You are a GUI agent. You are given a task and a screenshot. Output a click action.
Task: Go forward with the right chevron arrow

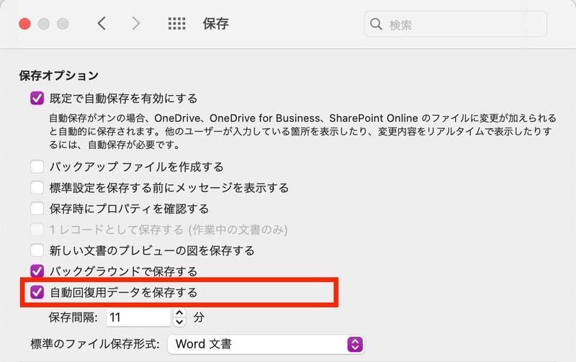[x=136, y=24]
